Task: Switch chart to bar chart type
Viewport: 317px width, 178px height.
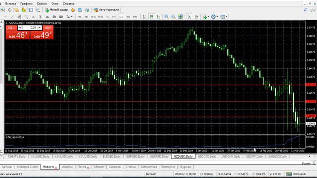Action: pos(144,17)
